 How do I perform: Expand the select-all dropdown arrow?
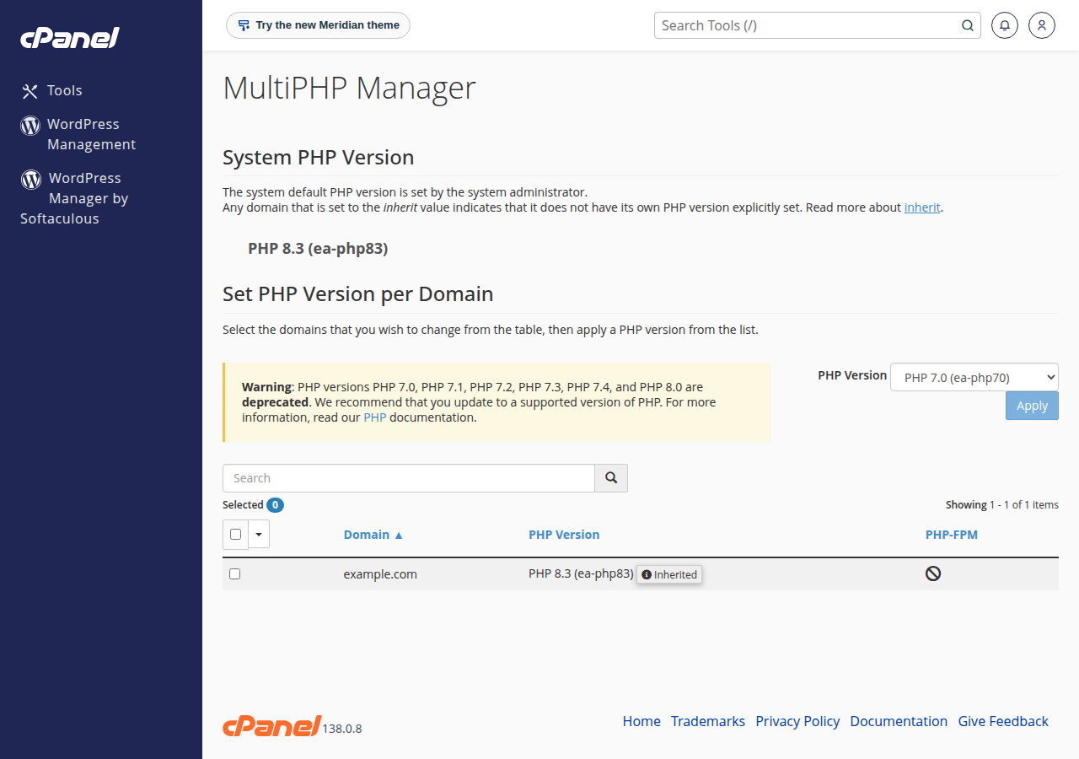(x=259, y=534)
